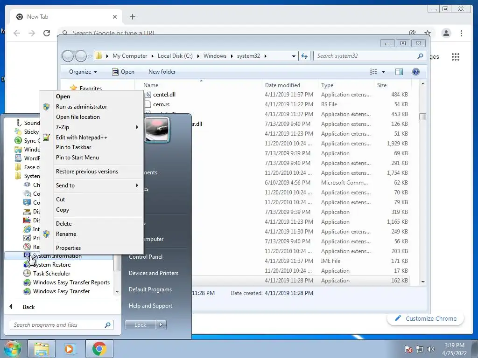Open Chrome's three-dot menu

coord(461,33)
